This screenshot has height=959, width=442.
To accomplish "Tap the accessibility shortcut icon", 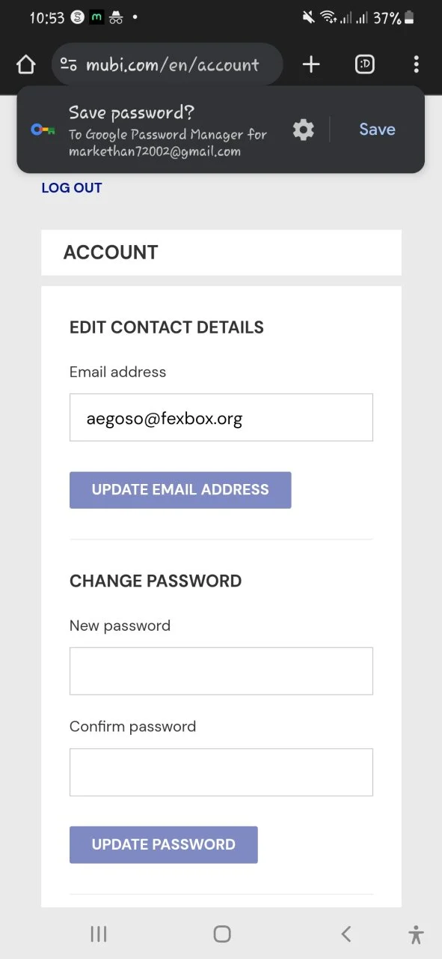I will point(417,934).
